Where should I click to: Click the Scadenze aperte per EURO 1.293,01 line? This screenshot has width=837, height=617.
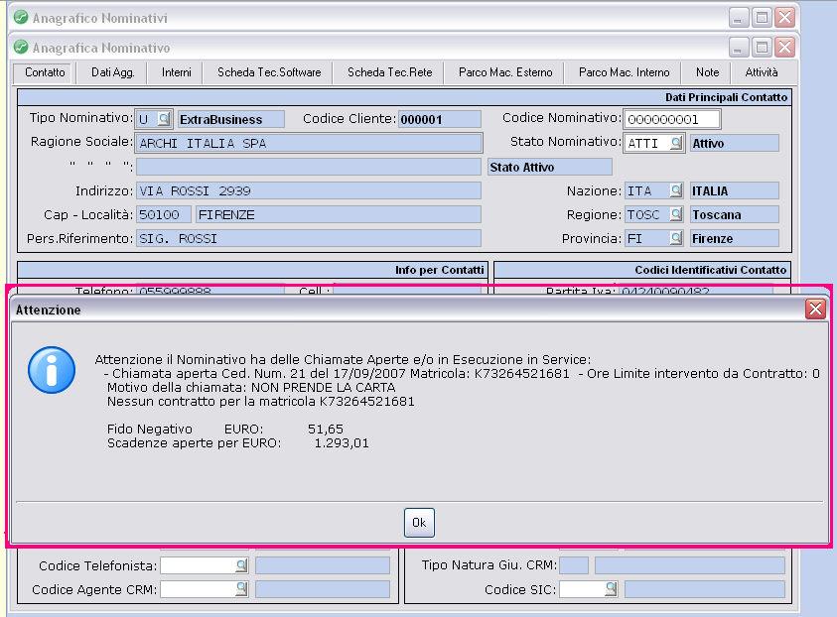coord(237,442)
